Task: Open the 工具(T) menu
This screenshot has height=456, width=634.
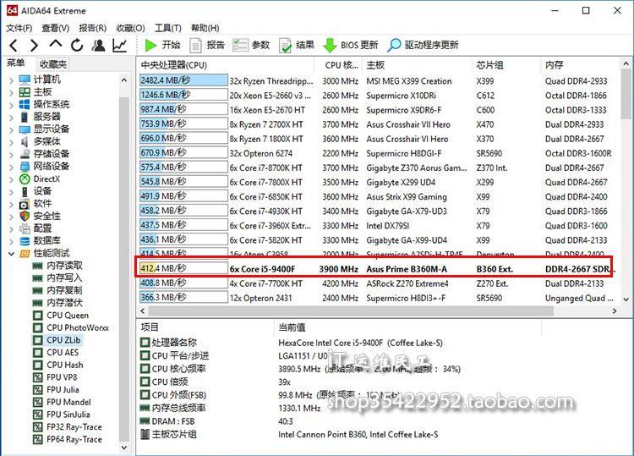Action: pyautogui.click(x=168, y=28)
